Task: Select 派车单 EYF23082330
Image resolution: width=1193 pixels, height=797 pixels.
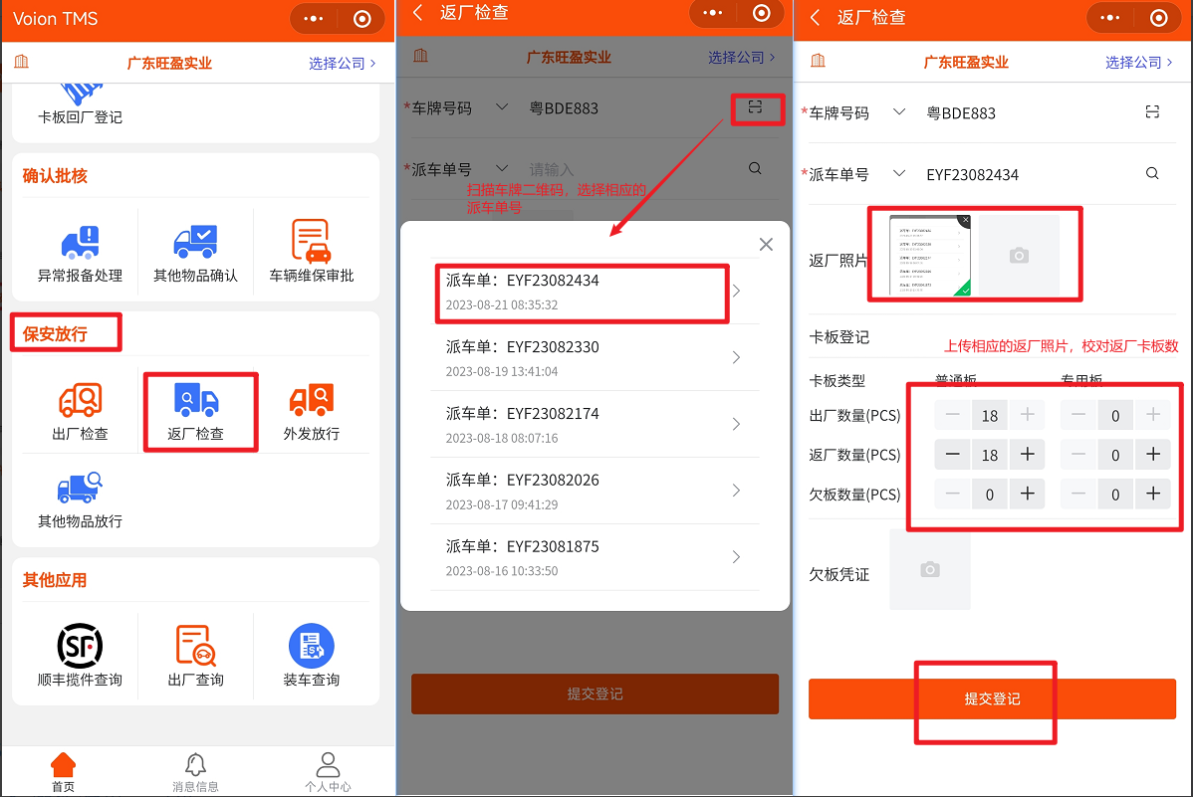Action: pos(595,357)
